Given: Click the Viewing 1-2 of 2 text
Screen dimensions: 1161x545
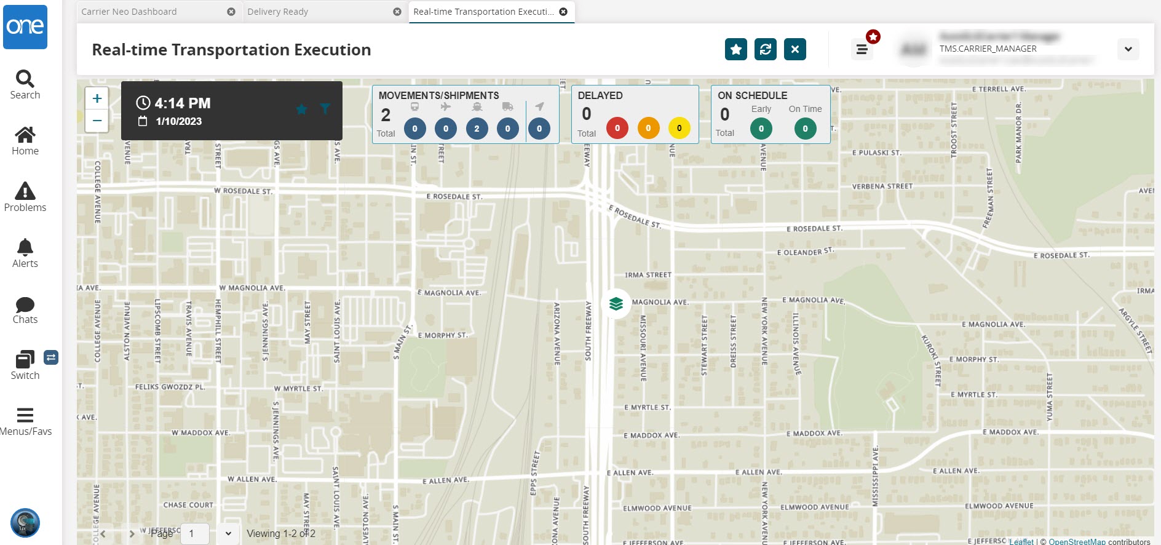Looking at the screenshot, I should [x=281, y=533].
